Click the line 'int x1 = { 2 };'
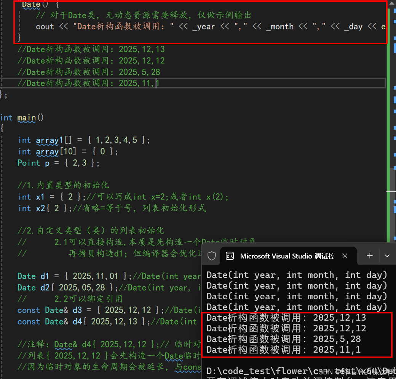The height and width of the screenshot is (379, 396). pos(53,197)
